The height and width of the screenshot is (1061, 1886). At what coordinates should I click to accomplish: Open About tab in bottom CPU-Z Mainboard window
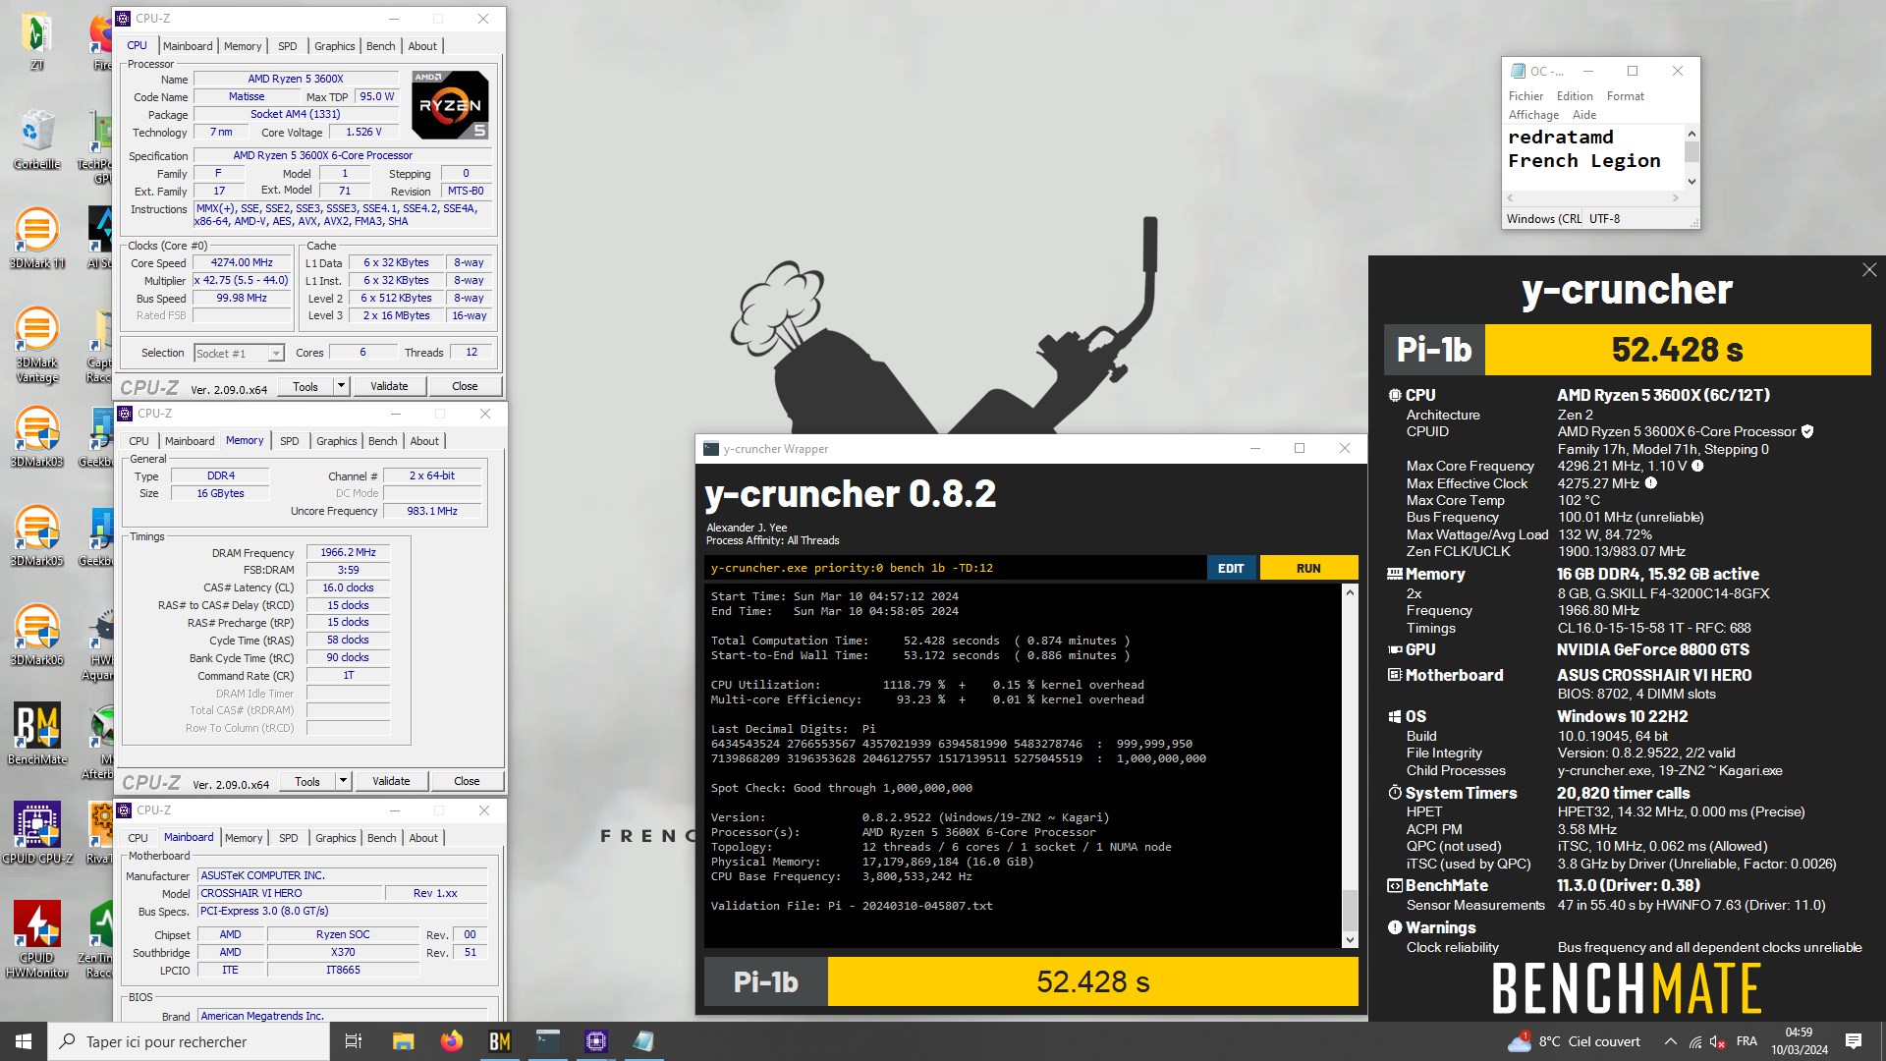pyautogui.click(x=423, y=838)
